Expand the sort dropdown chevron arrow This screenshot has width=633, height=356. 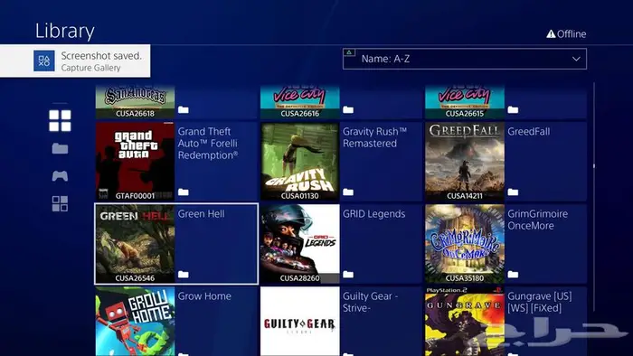tap(576, 59)
